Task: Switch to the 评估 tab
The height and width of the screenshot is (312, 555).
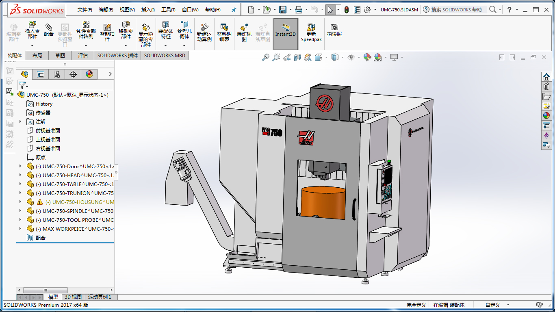Action: click(83, 55)
